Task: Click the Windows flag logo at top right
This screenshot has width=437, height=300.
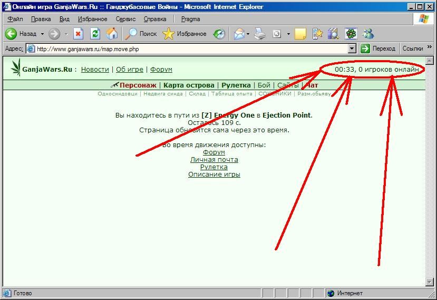Action: pyautogui.click(x=424, y=19)
